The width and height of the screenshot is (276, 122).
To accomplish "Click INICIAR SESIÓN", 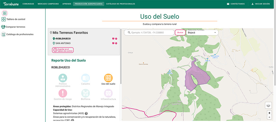I will point(262,4).
